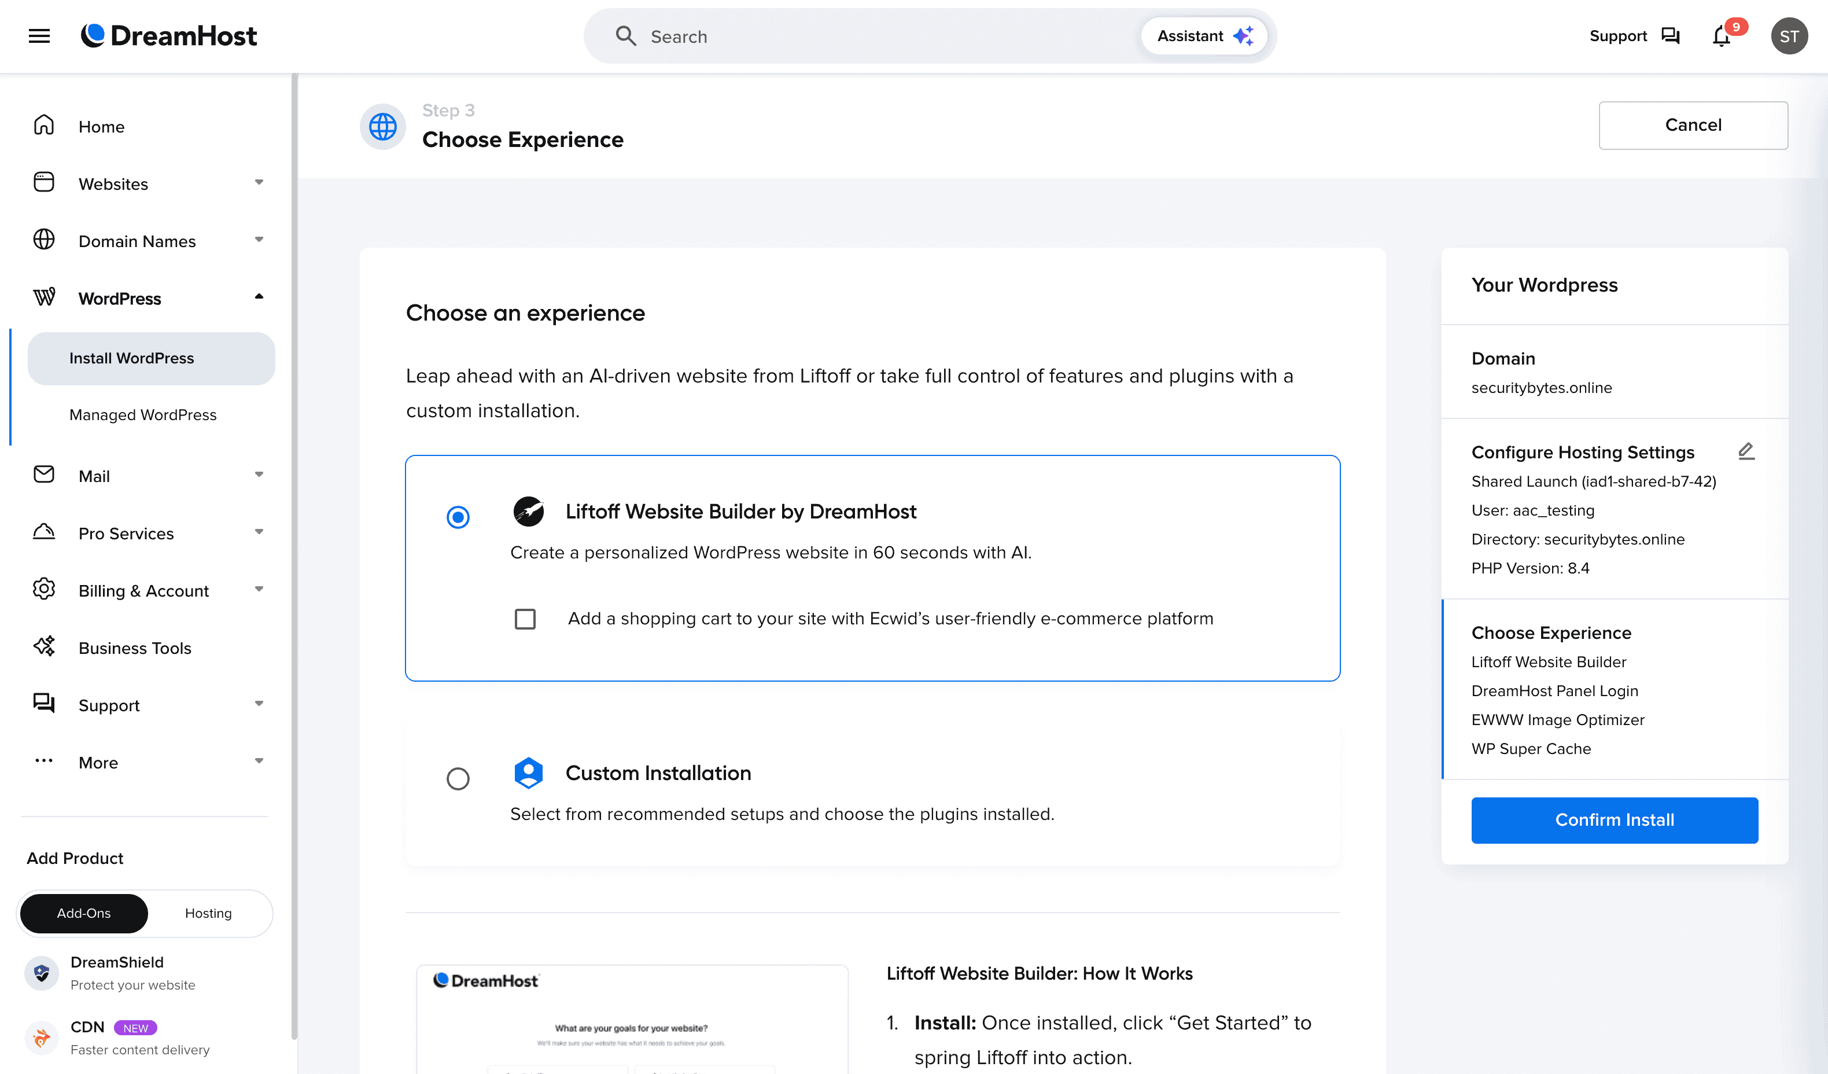This screenshot has height=1074, width=1828.
Task: Cancel the WordPress installation
Action: click(x=1693, y=125)
